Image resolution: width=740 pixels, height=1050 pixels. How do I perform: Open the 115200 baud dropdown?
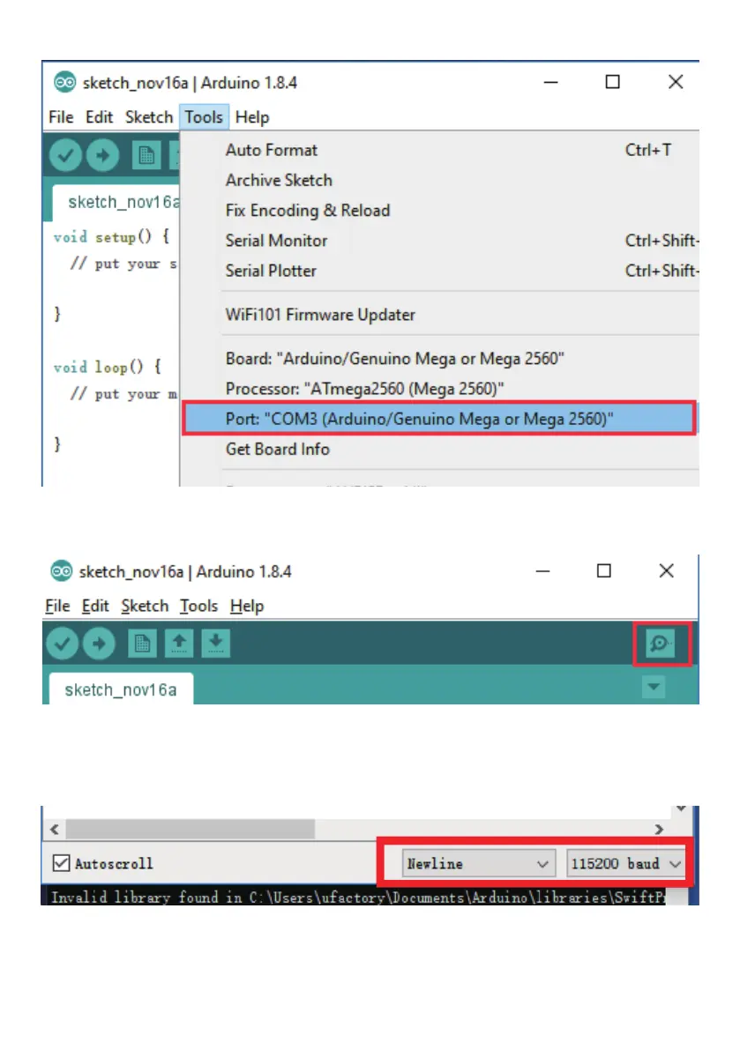(x=624, y=864)
